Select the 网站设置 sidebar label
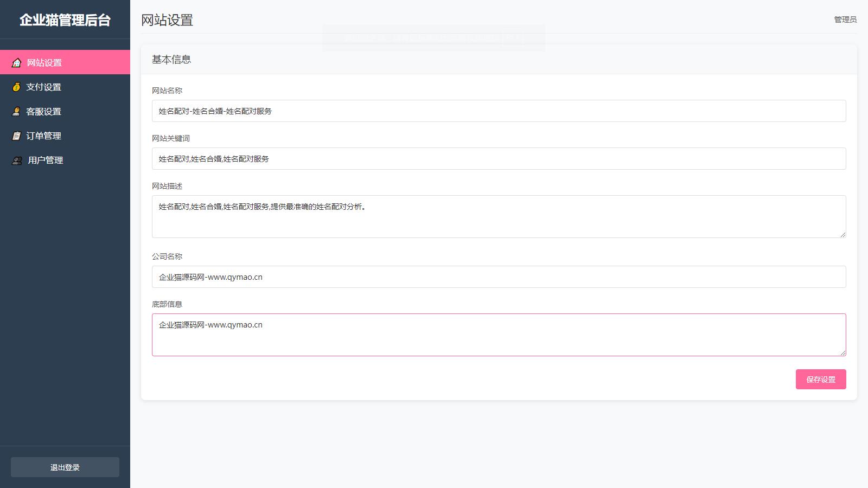This screenshot has width=868, height=488. [x=44, y=63]
